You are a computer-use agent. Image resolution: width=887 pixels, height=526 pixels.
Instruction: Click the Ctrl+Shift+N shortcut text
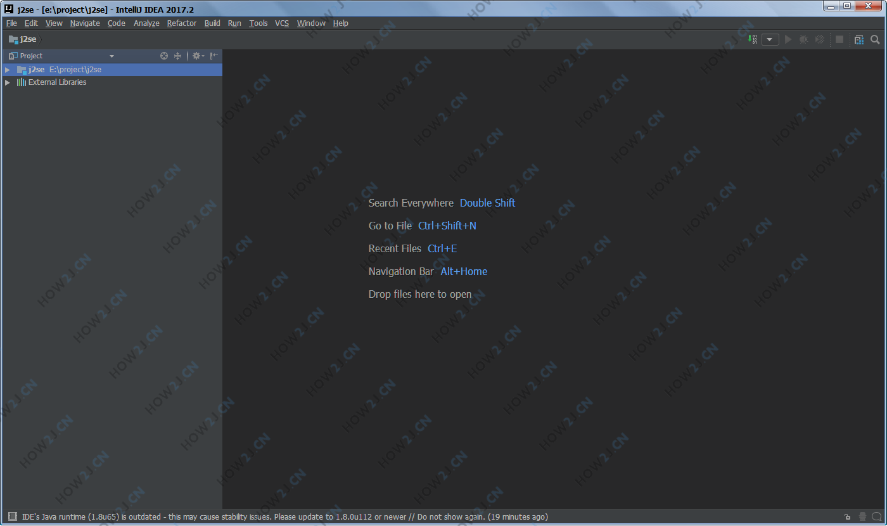click(x=447, y=226)
